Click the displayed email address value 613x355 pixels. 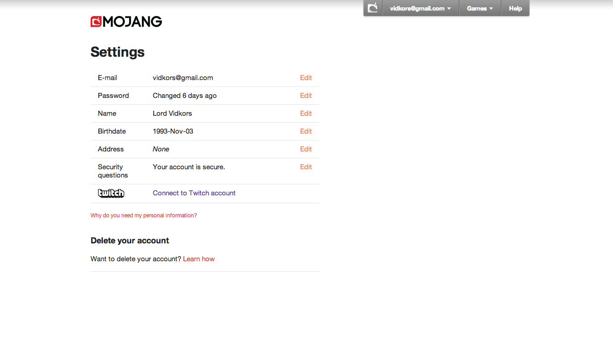click(x=183, y=78)
